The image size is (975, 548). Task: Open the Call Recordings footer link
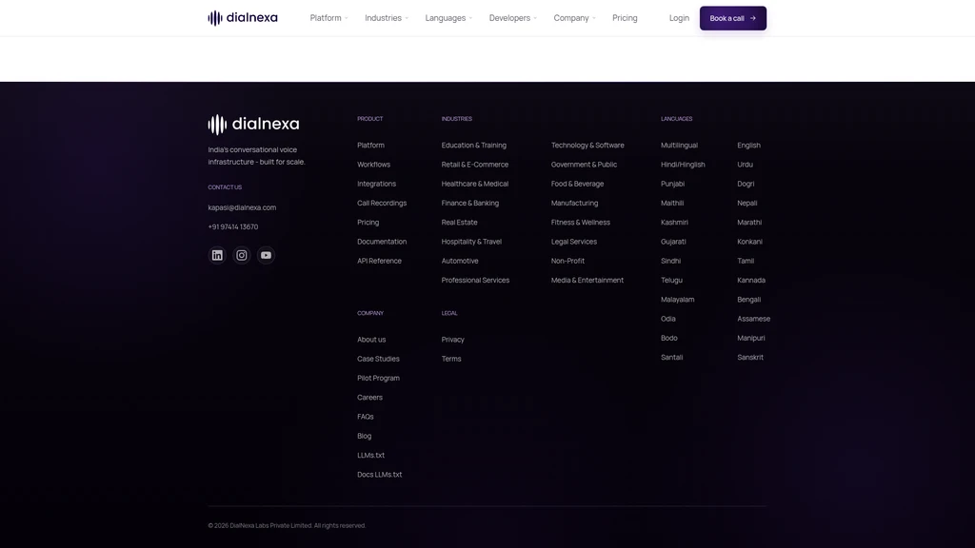pyautogui.click(x=382, y=204)
